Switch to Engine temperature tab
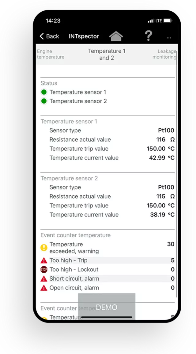196x354 pixels. pyautogui.click(x=51, y=54)
